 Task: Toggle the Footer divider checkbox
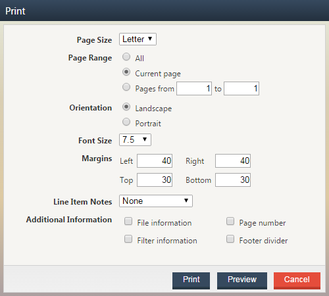pos(230,239)
